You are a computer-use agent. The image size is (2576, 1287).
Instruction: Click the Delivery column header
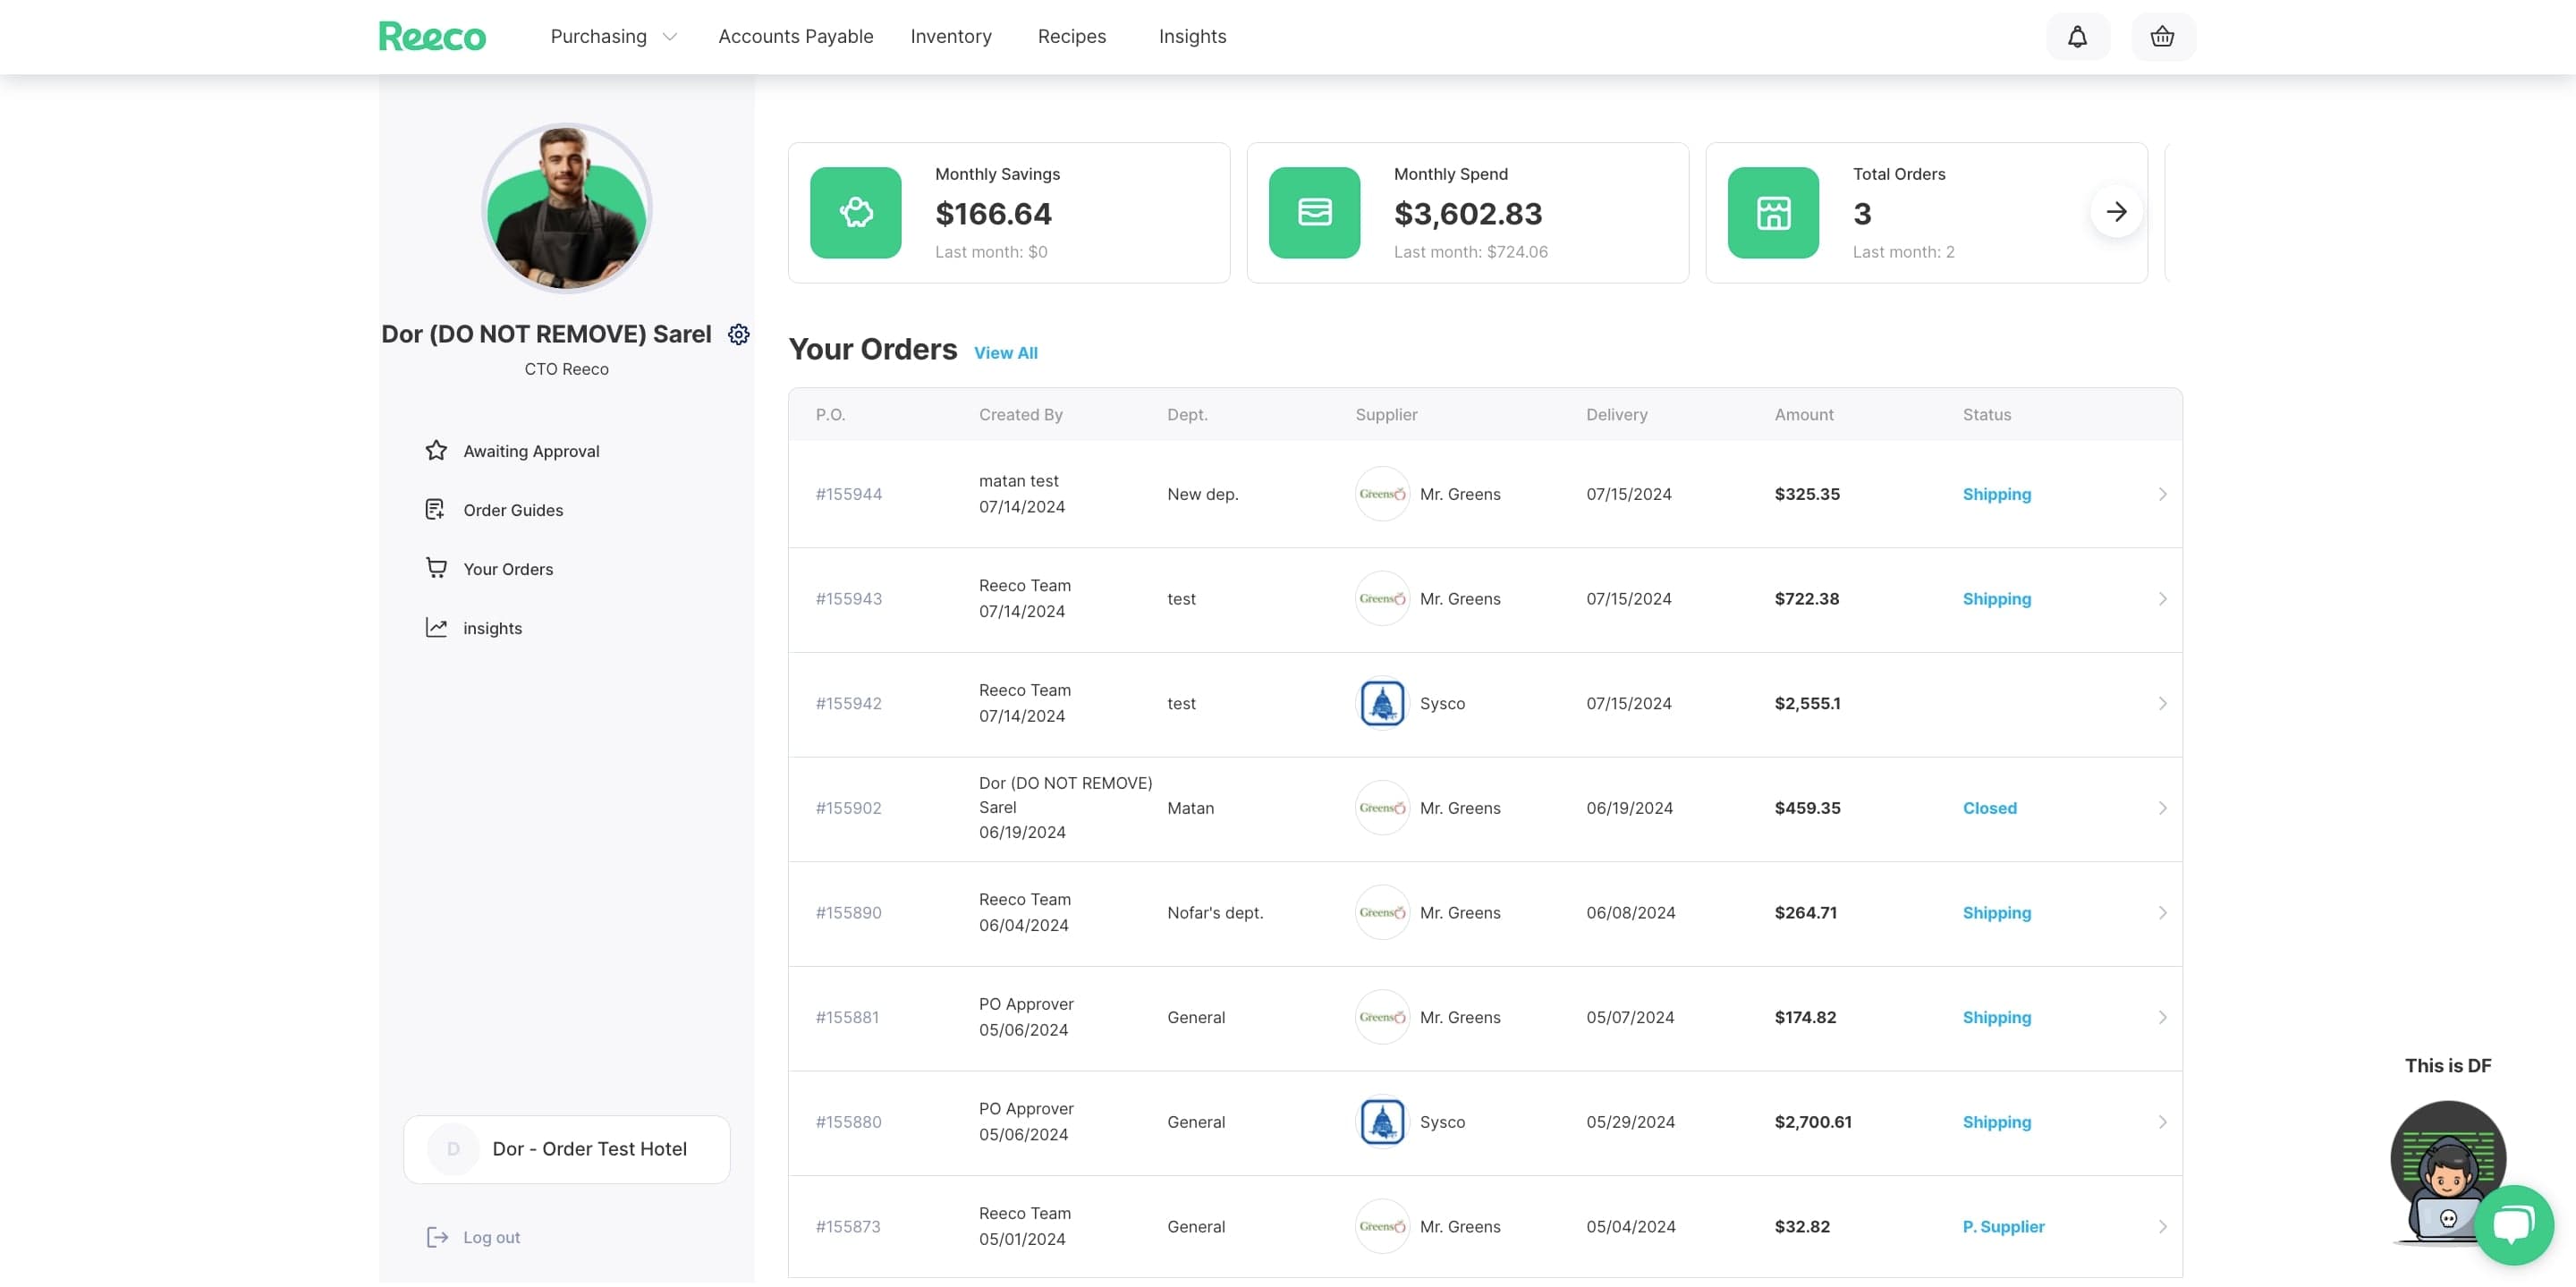coord(1616,415)
